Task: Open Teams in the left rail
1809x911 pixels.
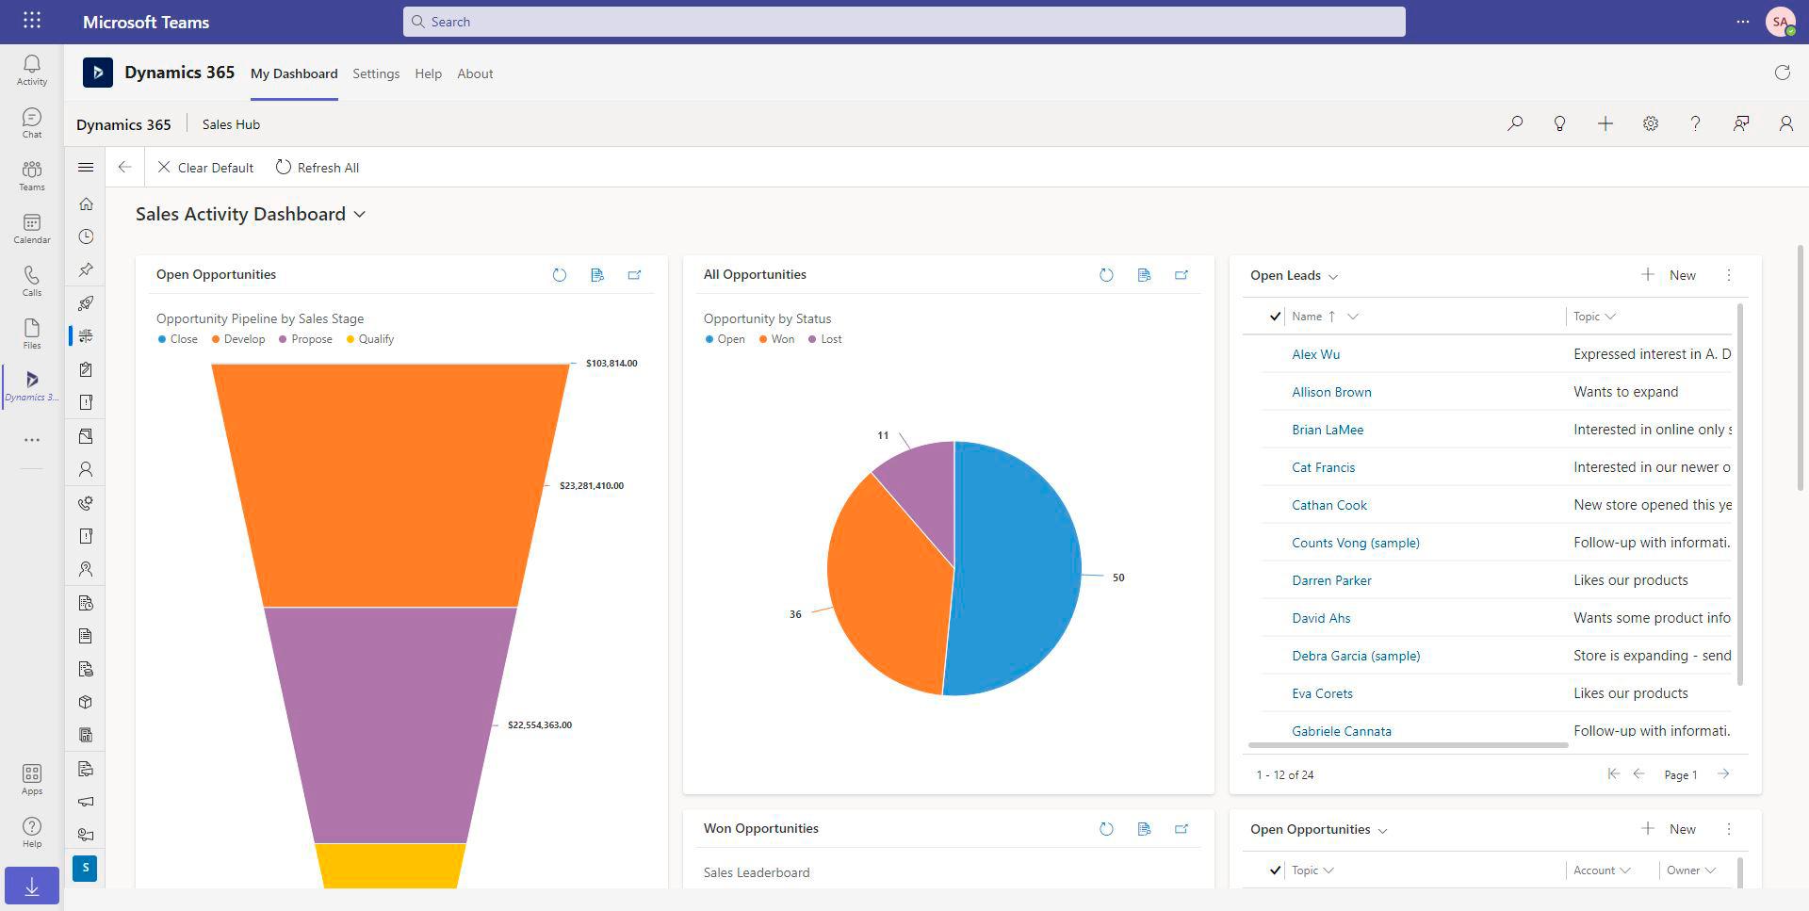Action: pyautogui.click(x=31, y=175)
